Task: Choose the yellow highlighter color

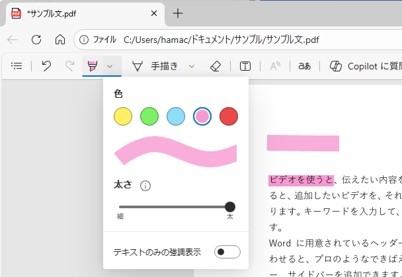Action: click(123, 116)
